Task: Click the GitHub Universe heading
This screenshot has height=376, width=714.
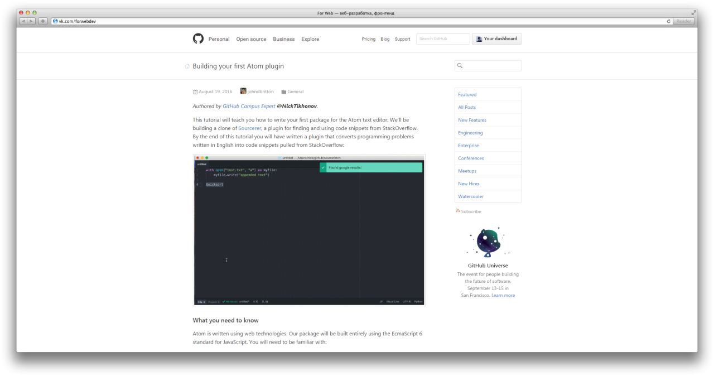Action: [x=488, y=266]
